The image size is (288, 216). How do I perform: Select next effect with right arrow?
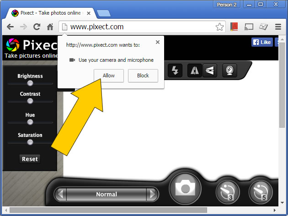152,194
